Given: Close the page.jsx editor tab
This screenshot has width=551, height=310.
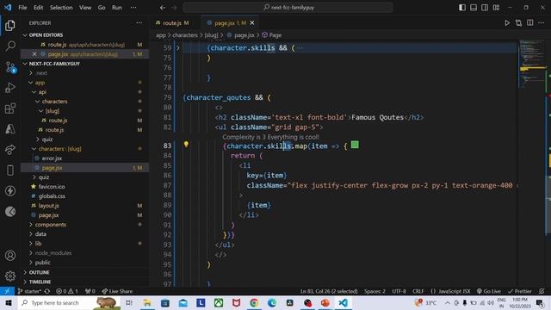Looking at the screenshot, I should coord(252,23).
